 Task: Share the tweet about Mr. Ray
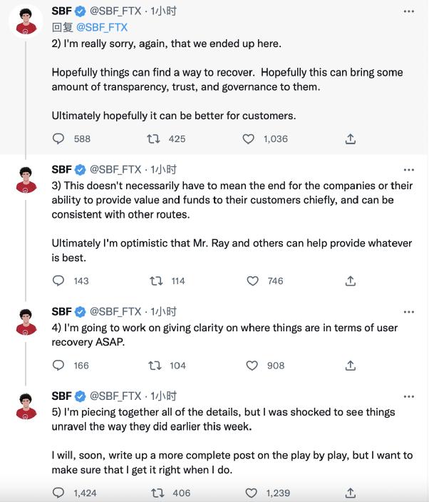click(351, 281)
